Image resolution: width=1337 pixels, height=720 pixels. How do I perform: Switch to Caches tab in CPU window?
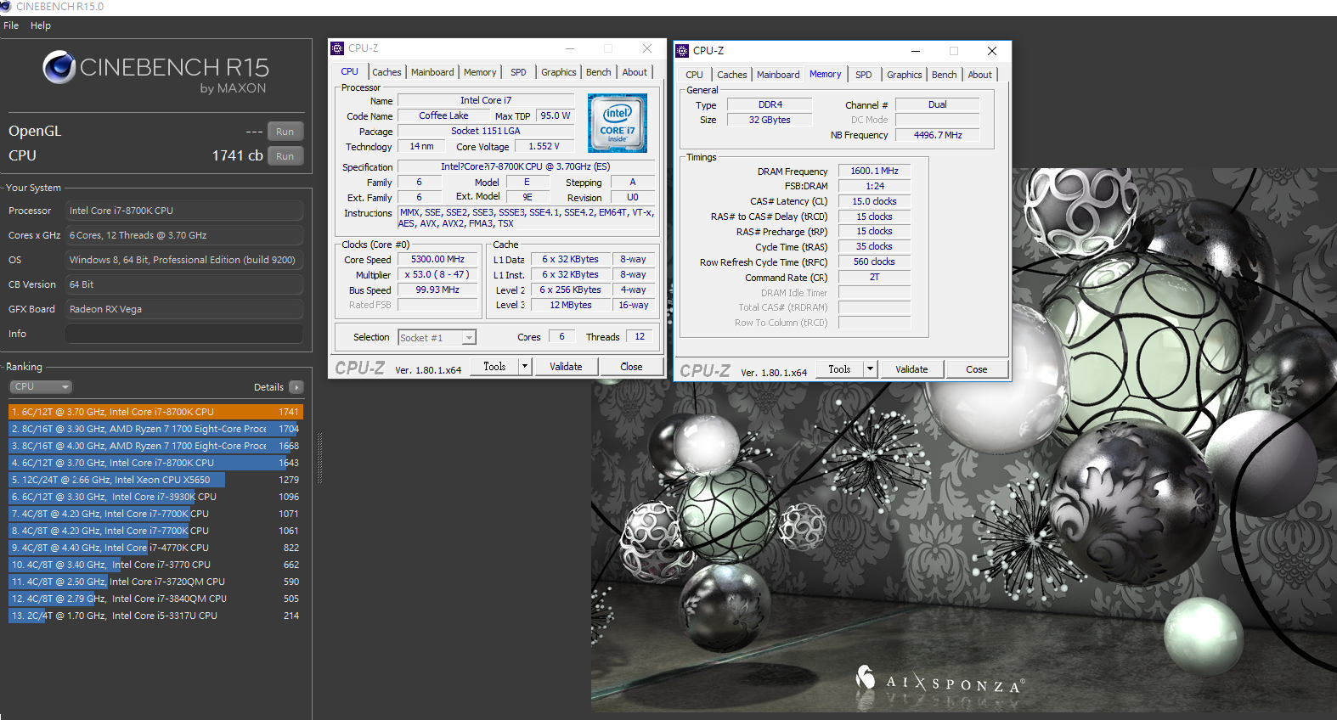pos(386,72)
